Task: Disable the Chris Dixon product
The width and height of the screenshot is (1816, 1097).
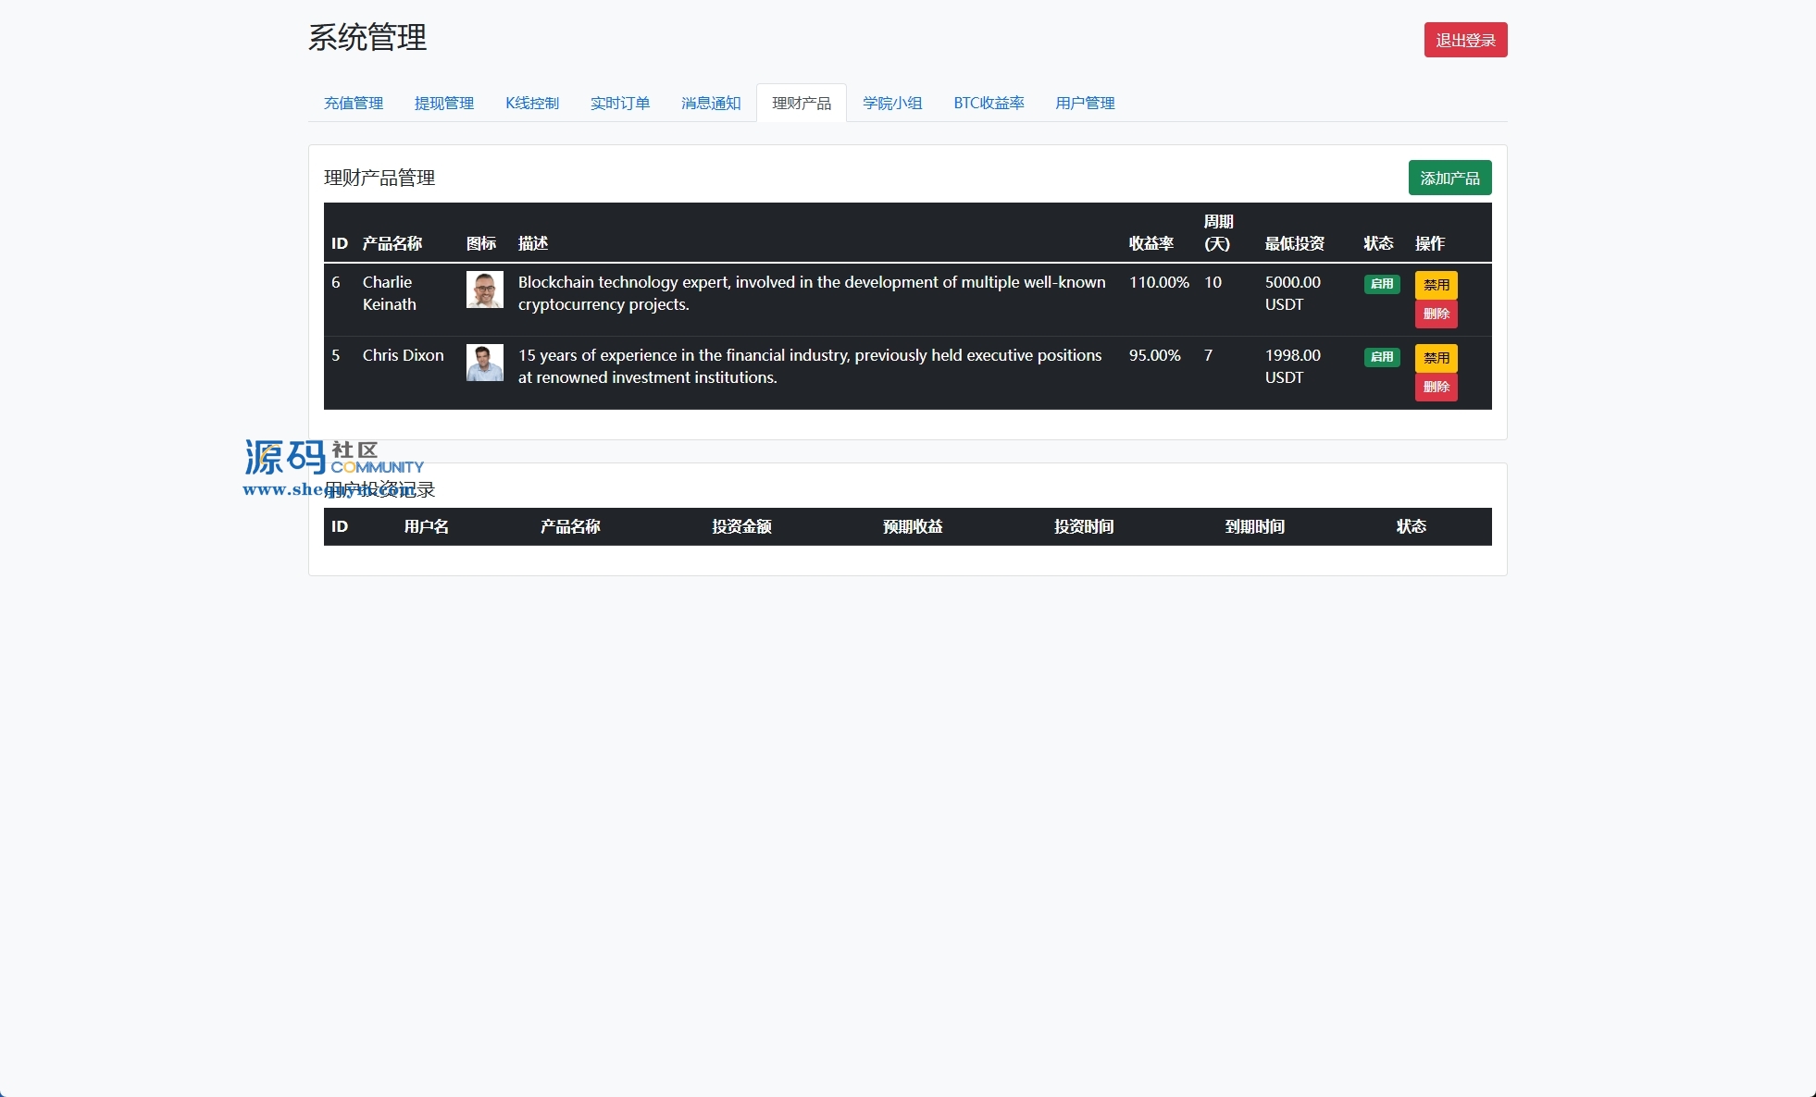Action: [x=1436, y=358]
